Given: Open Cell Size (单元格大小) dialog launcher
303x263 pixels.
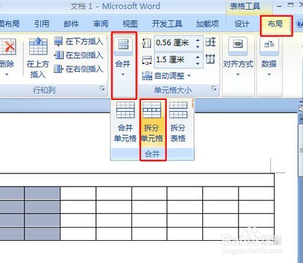Looking at the screenshot, I should 214,88.
